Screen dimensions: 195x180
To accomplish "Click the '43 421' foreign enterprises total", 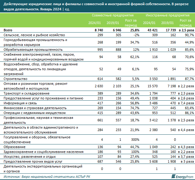I will (149, 30).
